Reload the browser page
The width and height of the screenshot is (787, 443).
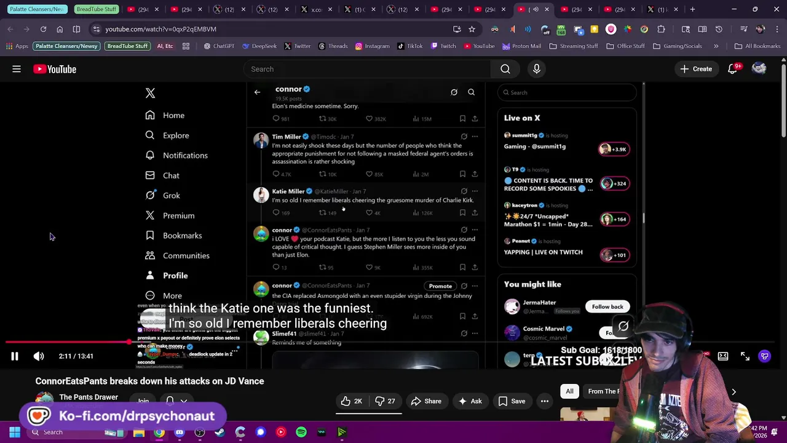click(43, 29)
